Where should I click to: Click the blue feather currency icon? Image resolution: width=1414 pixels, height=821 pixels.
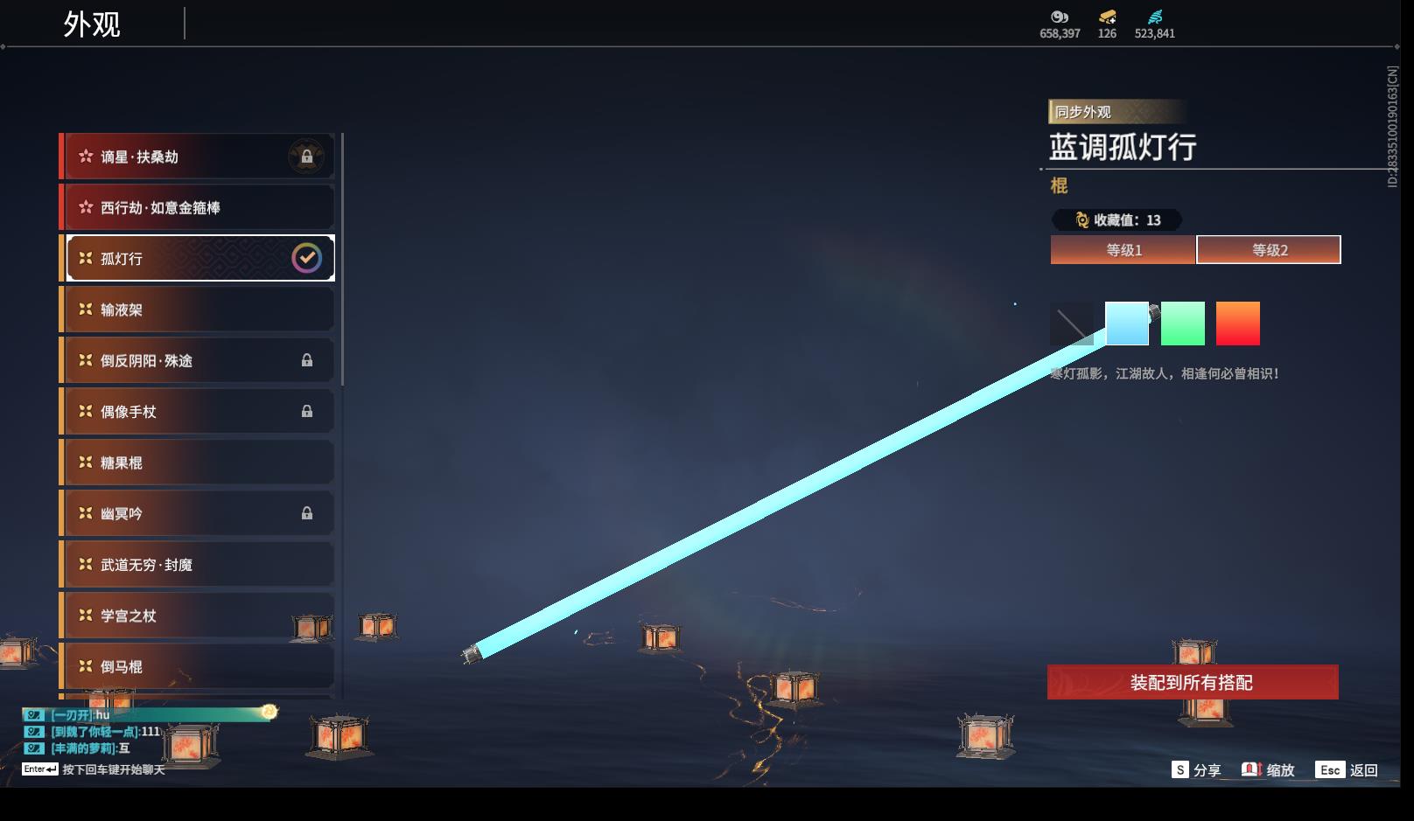[x=1155, y=17]
